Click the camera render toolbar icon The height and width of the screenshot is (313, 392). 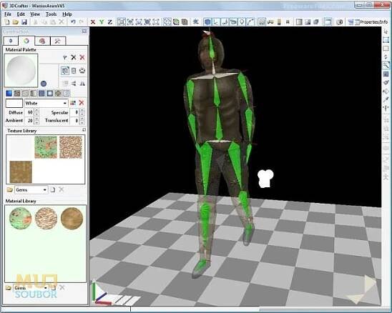[x=339, y=22]
